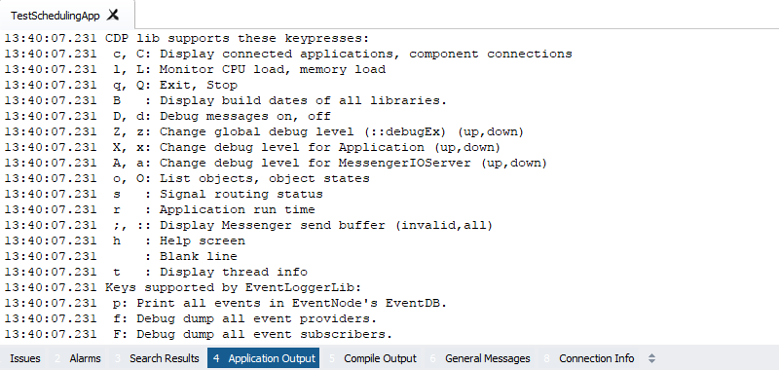This screenshot has width=779, height=370.
Task: Click the 'Debug dump all event subscribers' line
Action: coord(199,334)
